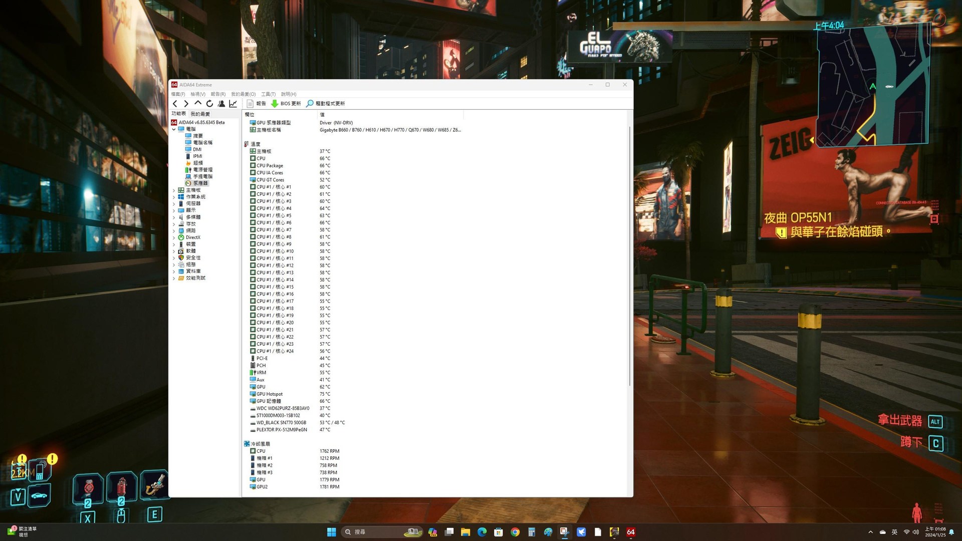The height and width of the screenshot is (541, 962).
Task: Click the sensor list vertical scrollbar
Action: 630,255
